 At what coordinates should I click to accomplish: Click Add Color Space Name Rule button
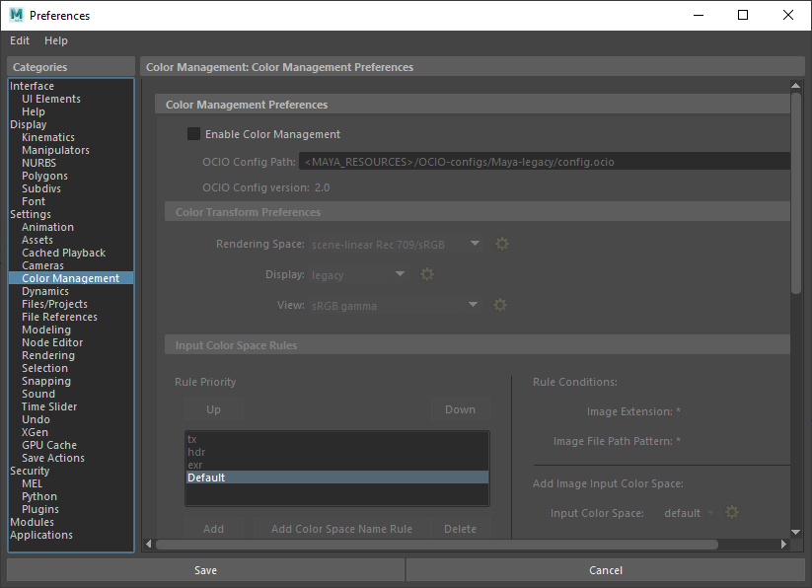tap(341, 529)
